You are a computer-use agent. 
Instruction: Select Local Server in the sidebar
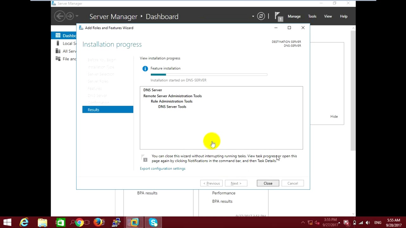tap(64, 43)
